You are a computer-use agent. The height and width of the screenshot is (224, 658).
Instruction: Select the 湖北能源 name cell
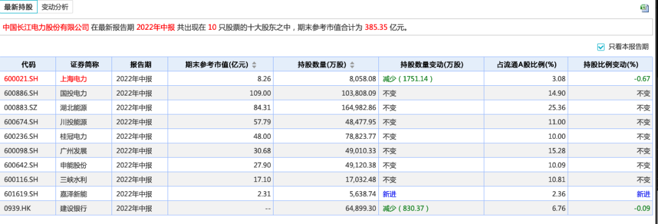[84, 107]
